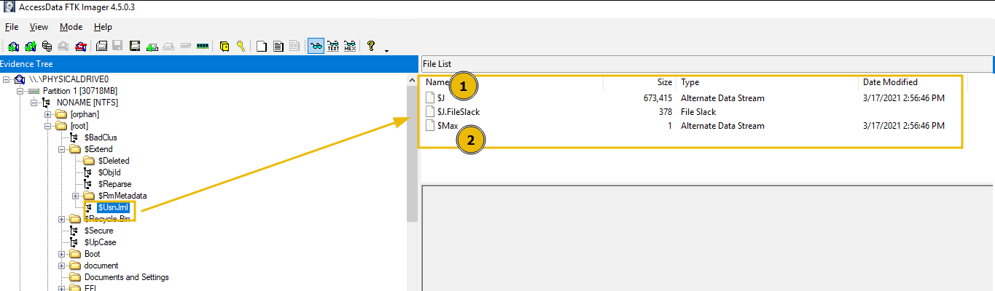Select \\.\PHYSICALDRIVE0 in Evidence Tree
Viewport: 995px width, 291px height.
point(69,79)
